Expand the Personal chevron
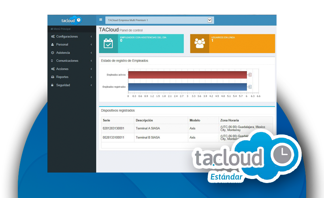The width and height of the screenshot is (324, 198). coord(91,44)
